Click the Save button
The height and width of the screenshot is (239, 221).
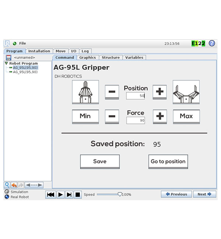click(100, 162)
